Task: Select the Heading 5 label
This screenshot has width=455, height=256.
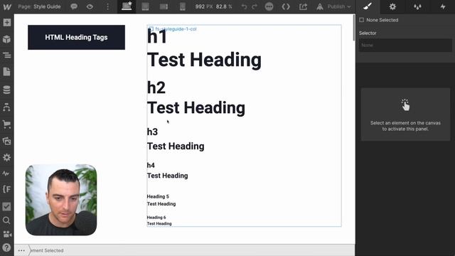Action: pyautogui.click(x=158, y=196)
